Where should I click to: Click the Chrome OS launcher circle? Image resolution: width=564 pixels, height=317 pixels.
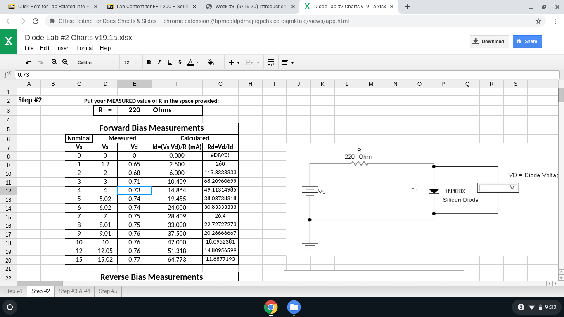point(10,307)
